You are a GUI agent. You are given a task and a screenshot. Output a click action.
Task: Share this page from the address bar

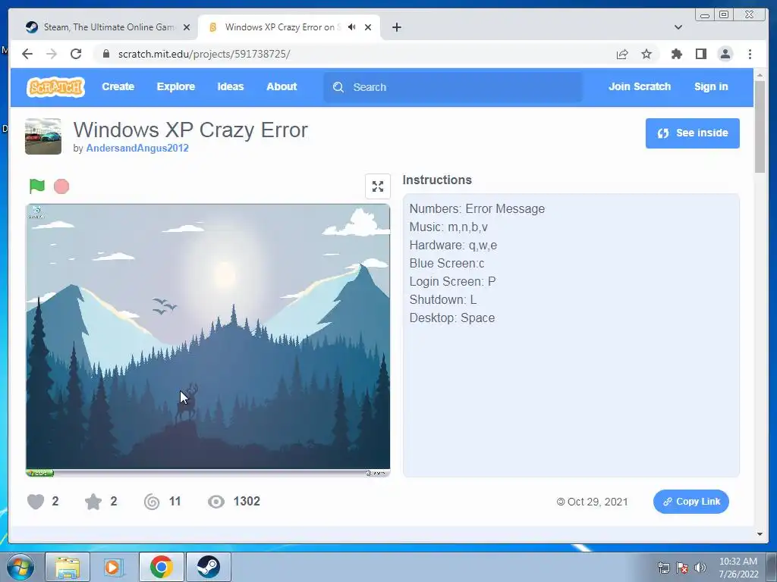point(622,54)
